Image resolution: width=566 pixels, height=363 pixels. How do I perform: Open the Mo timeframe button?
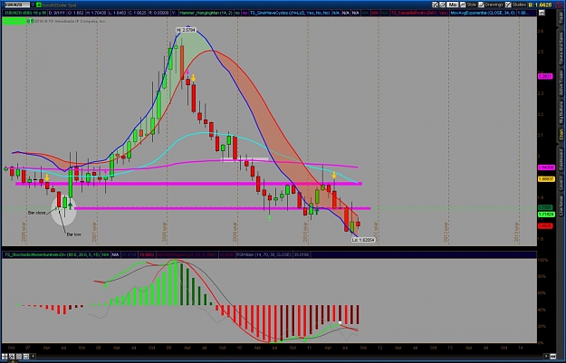[452, 5]
